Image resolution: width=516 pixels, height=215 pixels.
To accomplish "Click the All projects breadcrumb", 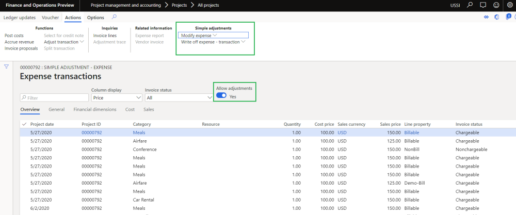I will pos(208,5).
